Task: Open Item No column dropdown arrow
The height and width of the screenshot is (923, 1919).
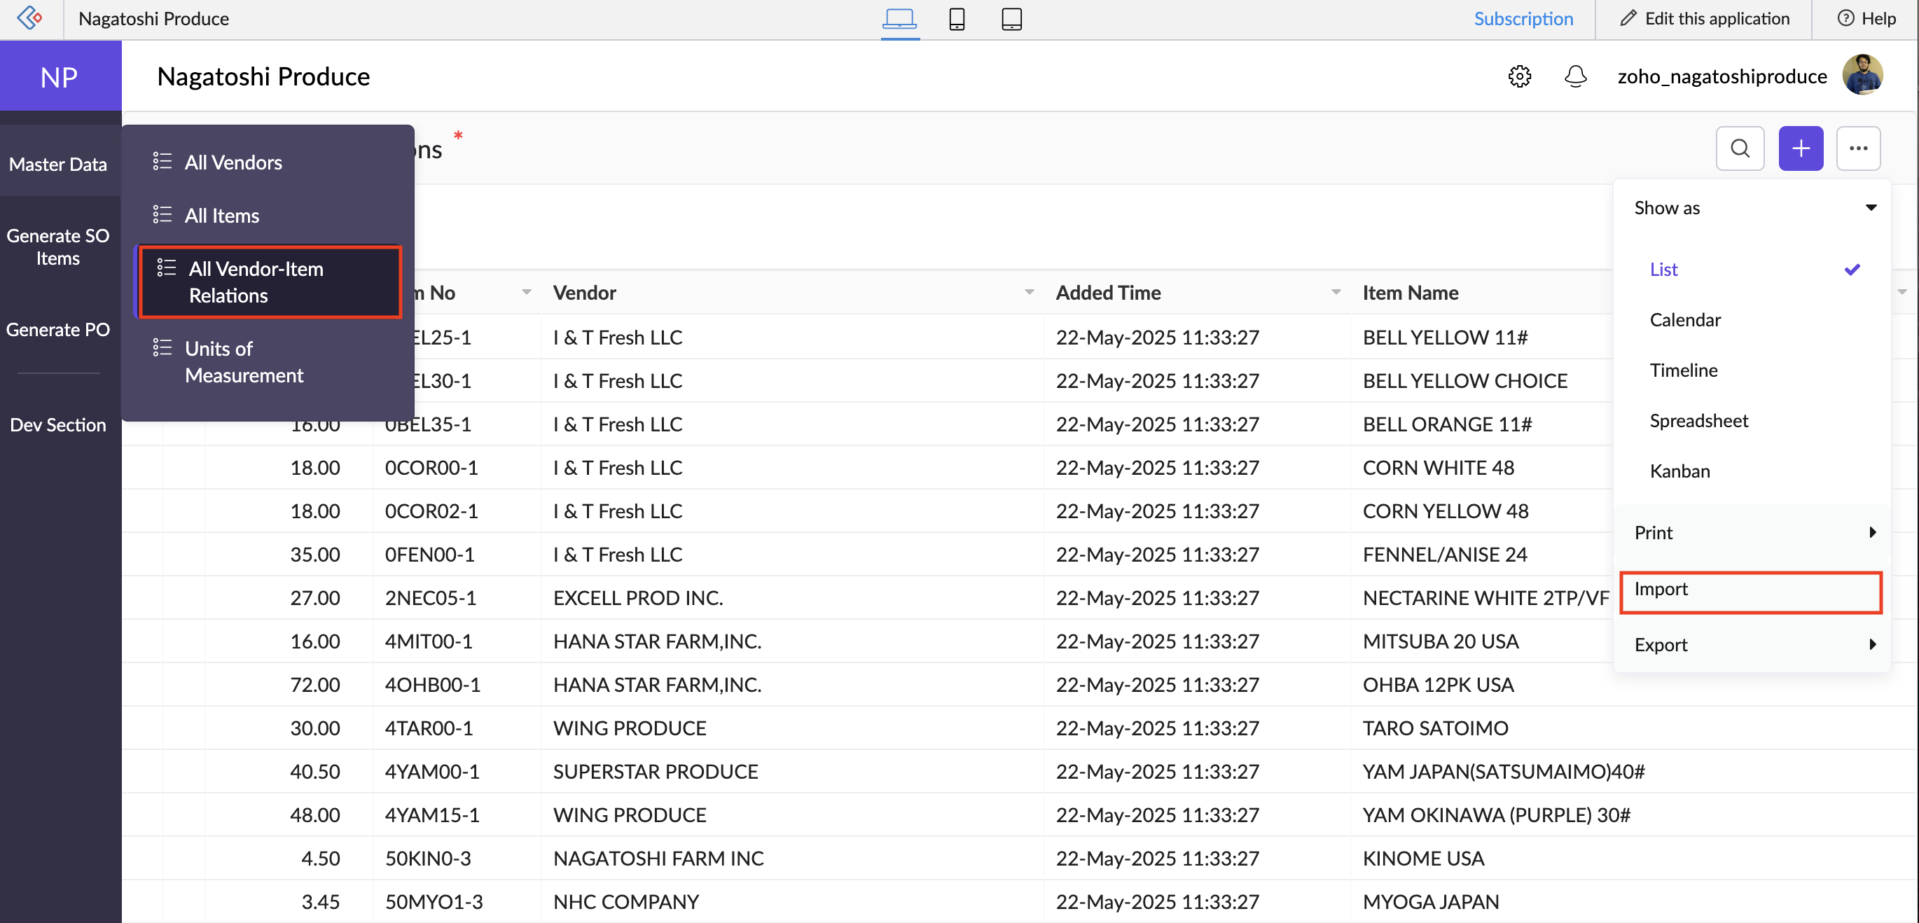Action: click(526, 292)
